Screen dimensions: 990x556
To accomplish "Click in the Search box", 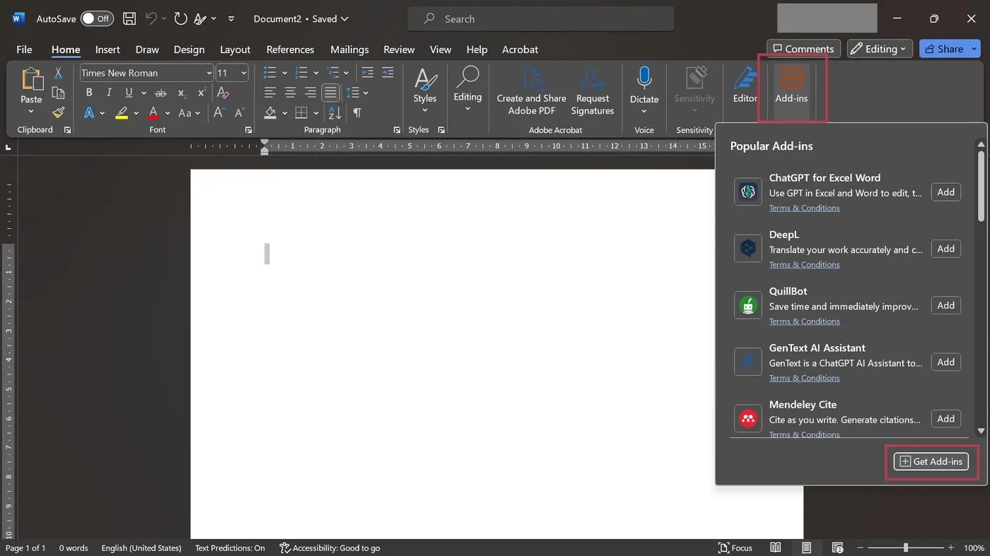I will pos(541,19).
